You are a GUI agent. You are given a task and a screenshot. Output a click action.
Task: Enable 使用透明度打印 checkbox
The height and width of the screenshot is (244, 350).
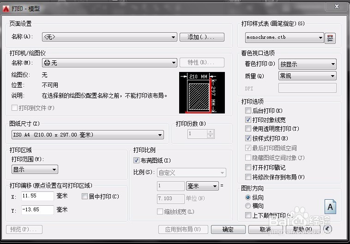(248, 129)
